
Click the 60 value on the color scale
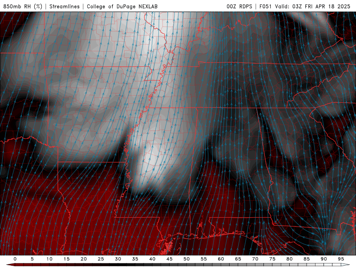(x=221, y=259)
